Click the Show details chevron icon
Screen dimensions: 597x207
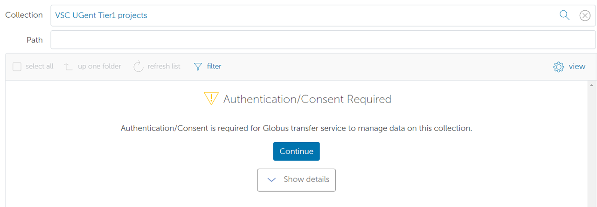tap(271, 180)
